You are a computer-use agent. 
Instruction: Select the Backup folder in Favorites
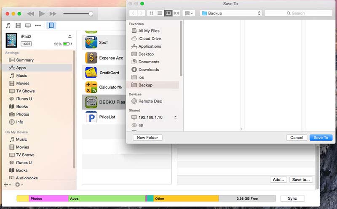pyautogui.click(x=153, y=85)
